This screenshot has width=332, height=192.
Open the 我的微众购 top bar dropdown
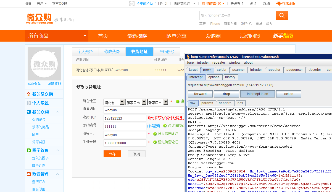click(185, 4)
